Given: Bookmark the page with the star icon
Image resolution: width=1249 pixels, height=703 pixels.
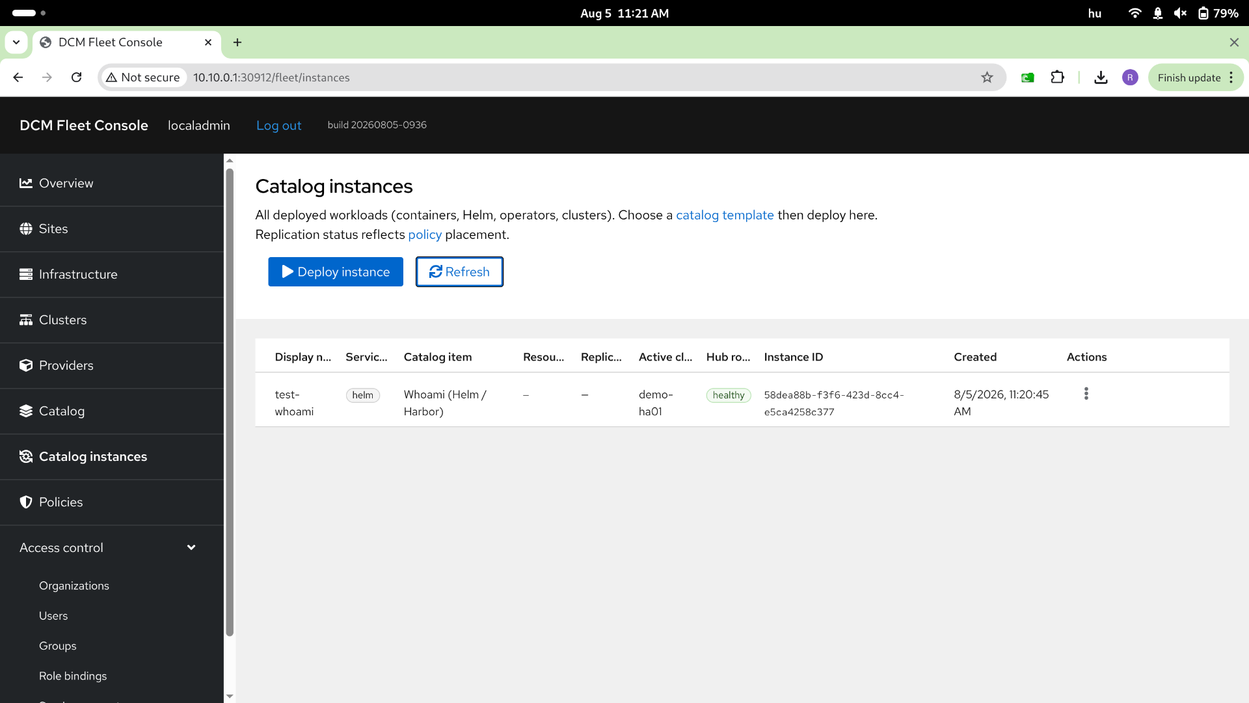Looking at the screenshot, I should pyautogui.click(x=987, y=77).
